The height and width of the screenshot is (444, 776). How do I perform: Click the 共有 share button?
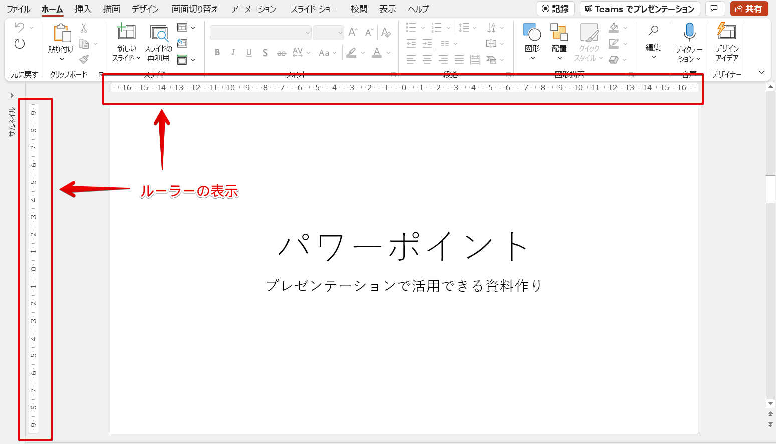point(749,9)
